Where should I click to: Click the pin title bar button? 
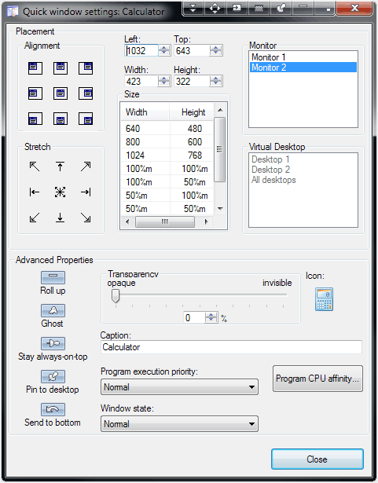pyautogui.click(x=281, y=8)
